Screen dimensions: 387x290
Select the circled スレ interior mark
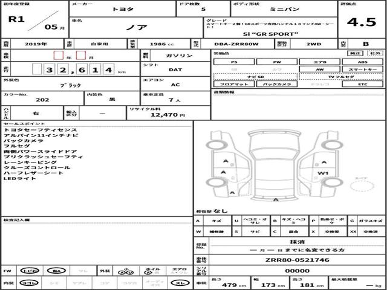tap(180, 283)
